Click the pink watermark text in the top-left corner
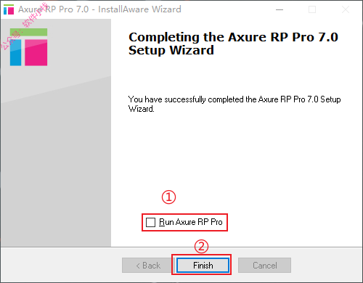Image resolution: width=363 pixels, height=283 pixels. point(23,25)
